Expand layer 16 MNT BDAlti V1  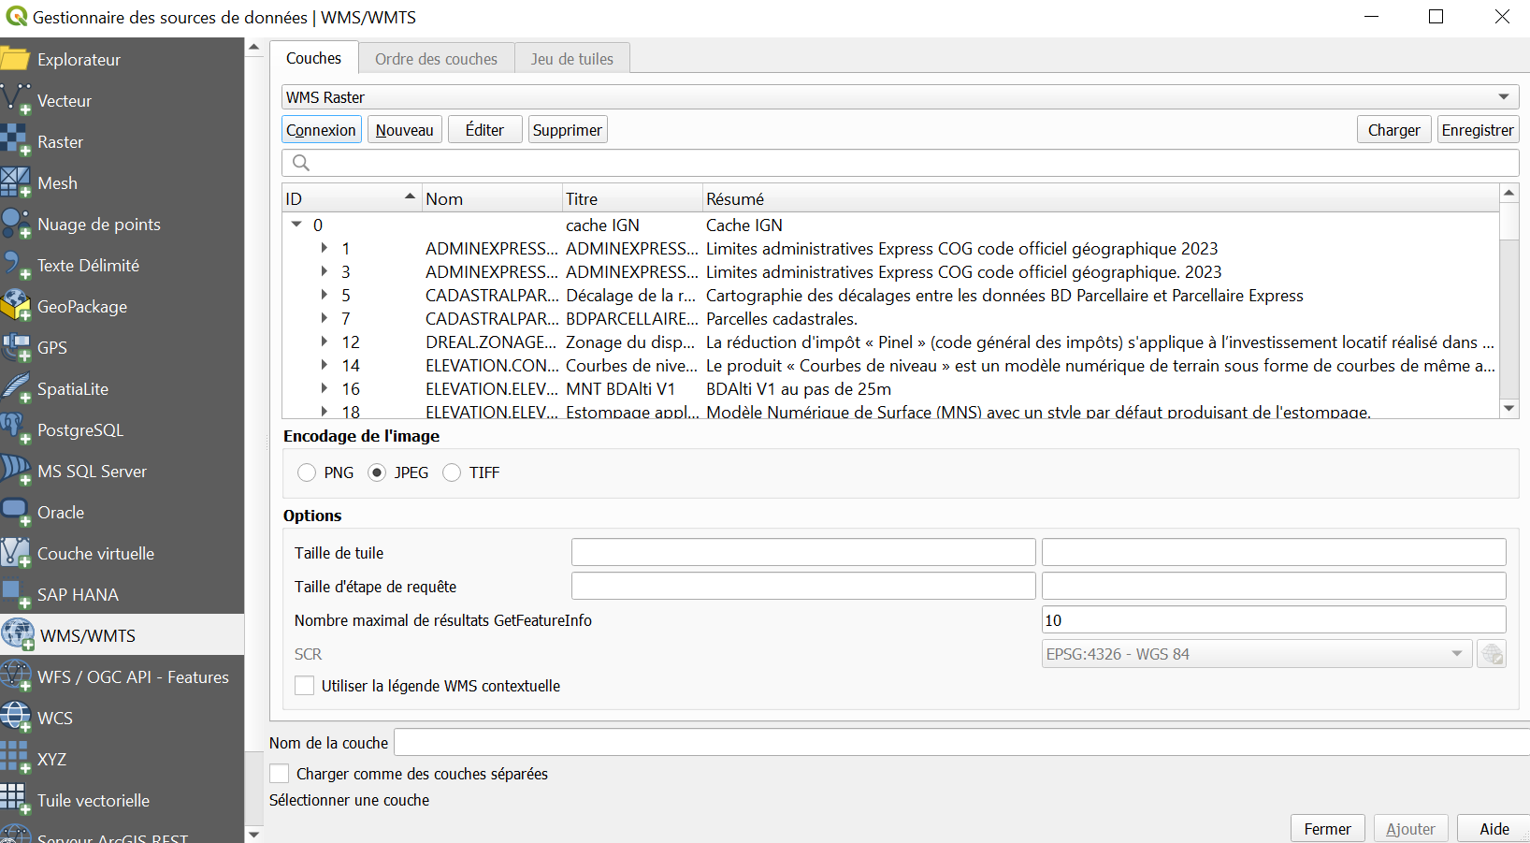coord(324,388)
